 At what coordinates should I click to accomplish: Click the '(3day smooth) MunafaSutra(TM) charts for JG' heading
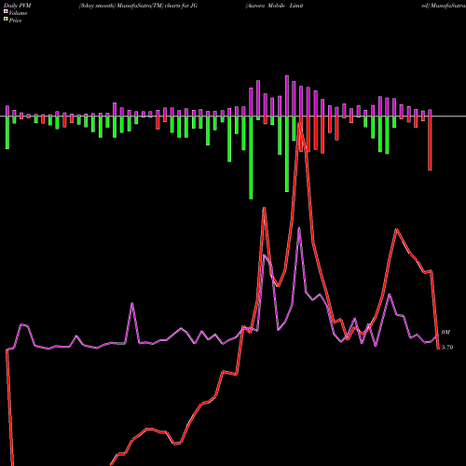138,6
